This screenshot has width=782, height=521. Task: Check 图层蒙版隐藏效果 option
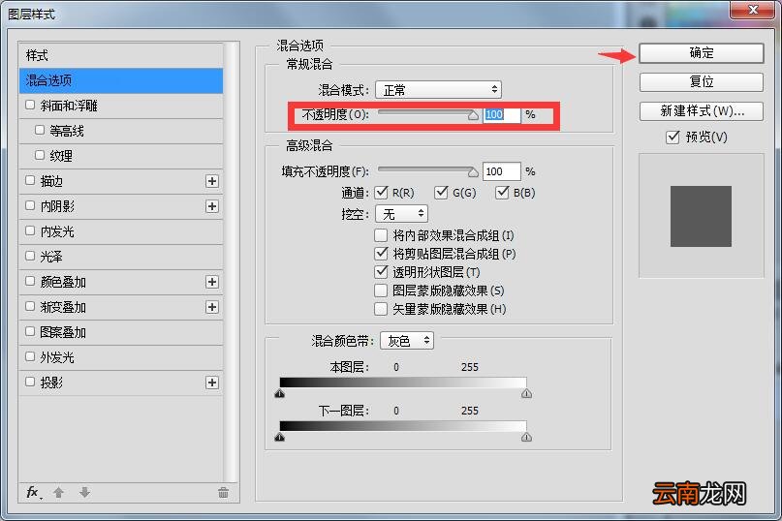[x=381, y=291]
